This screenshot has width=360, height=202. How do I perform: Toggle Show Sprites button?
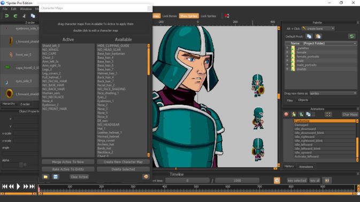[189, 16]
